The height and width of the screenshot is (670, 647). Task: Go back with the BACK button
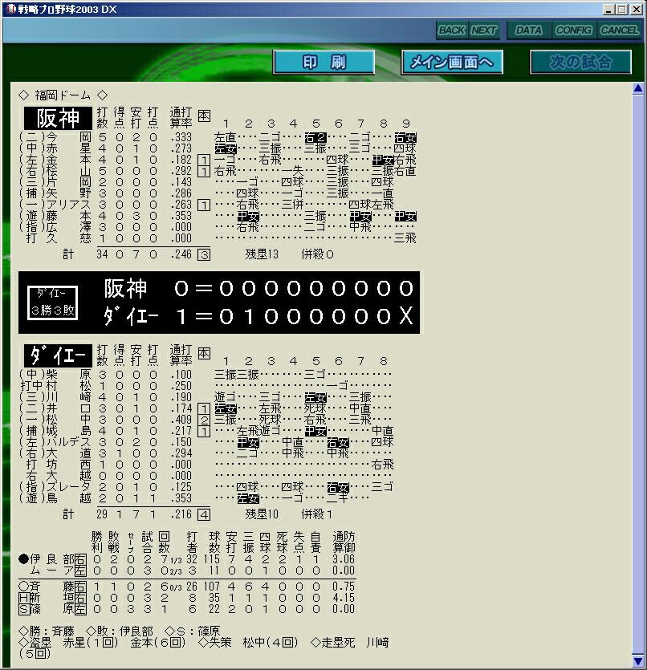tap(452, 30)
